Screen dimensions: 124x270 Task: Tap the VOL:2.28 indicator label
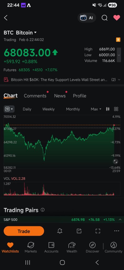[x=18, y=179]
